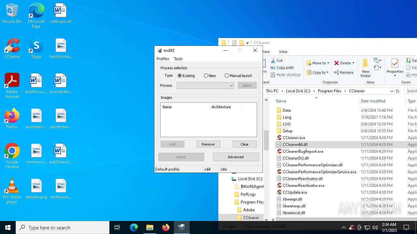Select CCleanerBugReport.exe in file list
This screenshot has height=234, width=417.
[303, 151]
